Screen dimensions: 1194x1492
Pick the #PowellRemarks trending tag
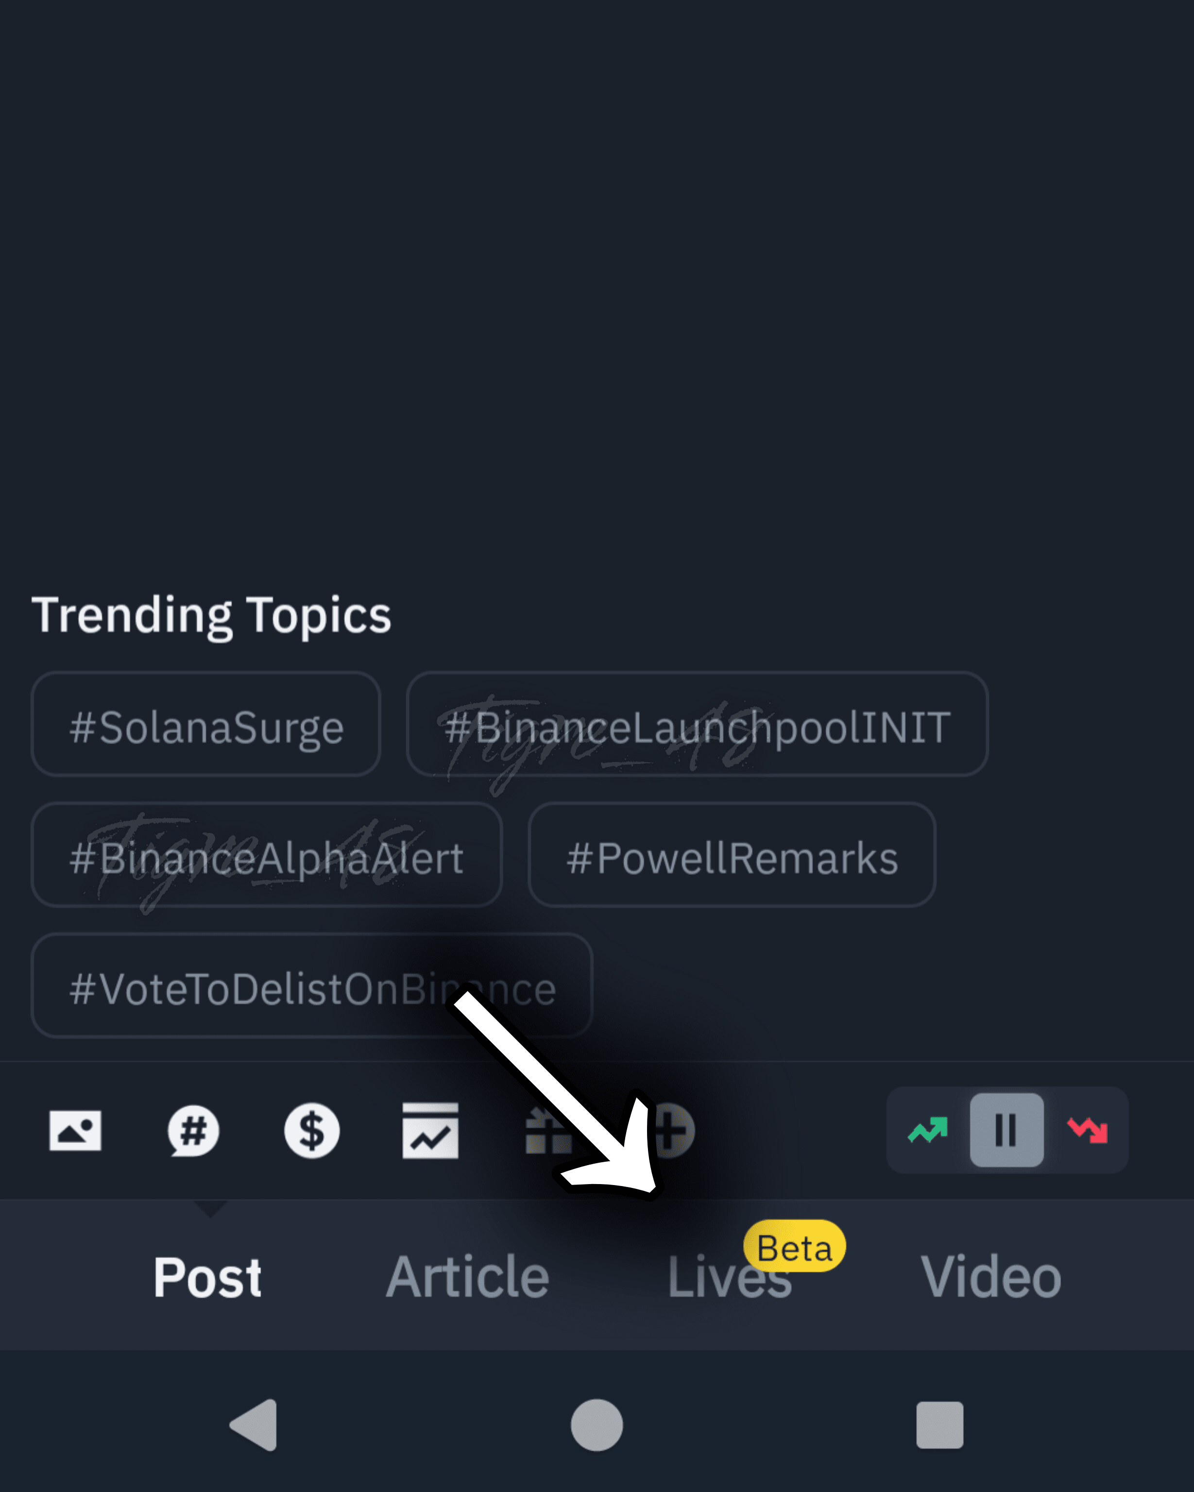732,855
